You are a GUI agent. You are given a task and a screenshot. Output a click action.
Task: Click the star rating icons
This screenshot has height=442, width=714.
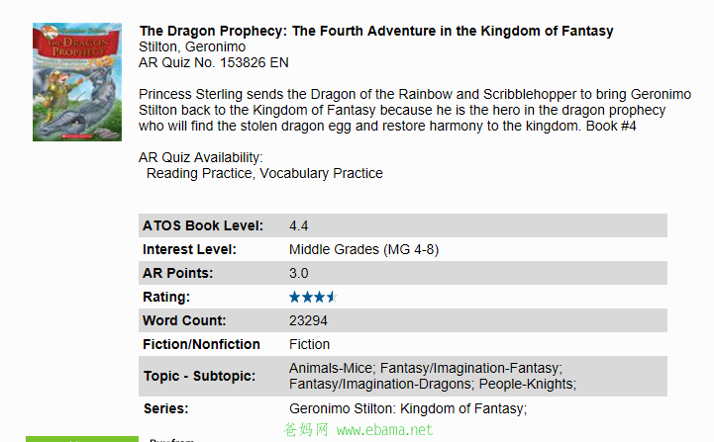click(x=313, y=297)
